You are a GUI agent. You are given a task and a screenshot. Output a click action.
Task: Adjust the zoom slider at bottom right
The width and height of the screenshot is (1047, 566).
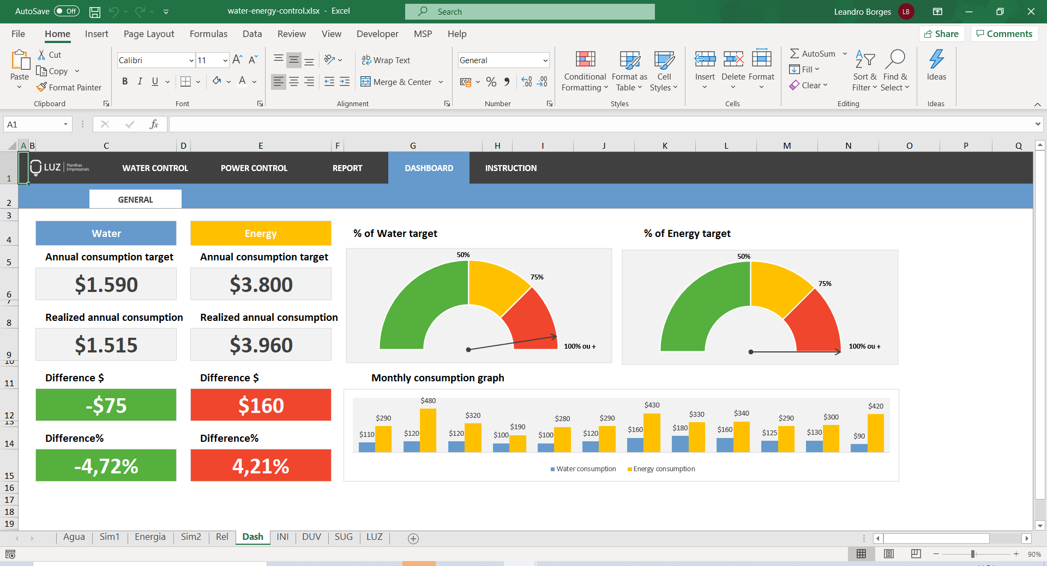tap(973, 553)
